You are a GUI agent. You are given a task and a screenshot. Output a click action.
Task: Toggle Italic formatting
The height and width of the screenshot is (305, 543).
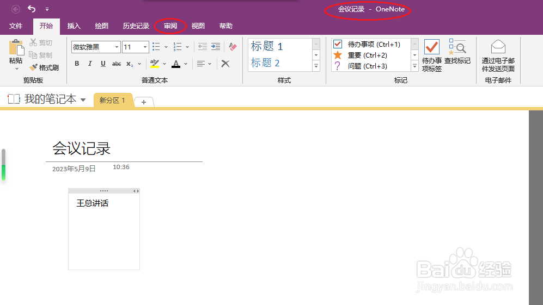click(x=90, y=64)
